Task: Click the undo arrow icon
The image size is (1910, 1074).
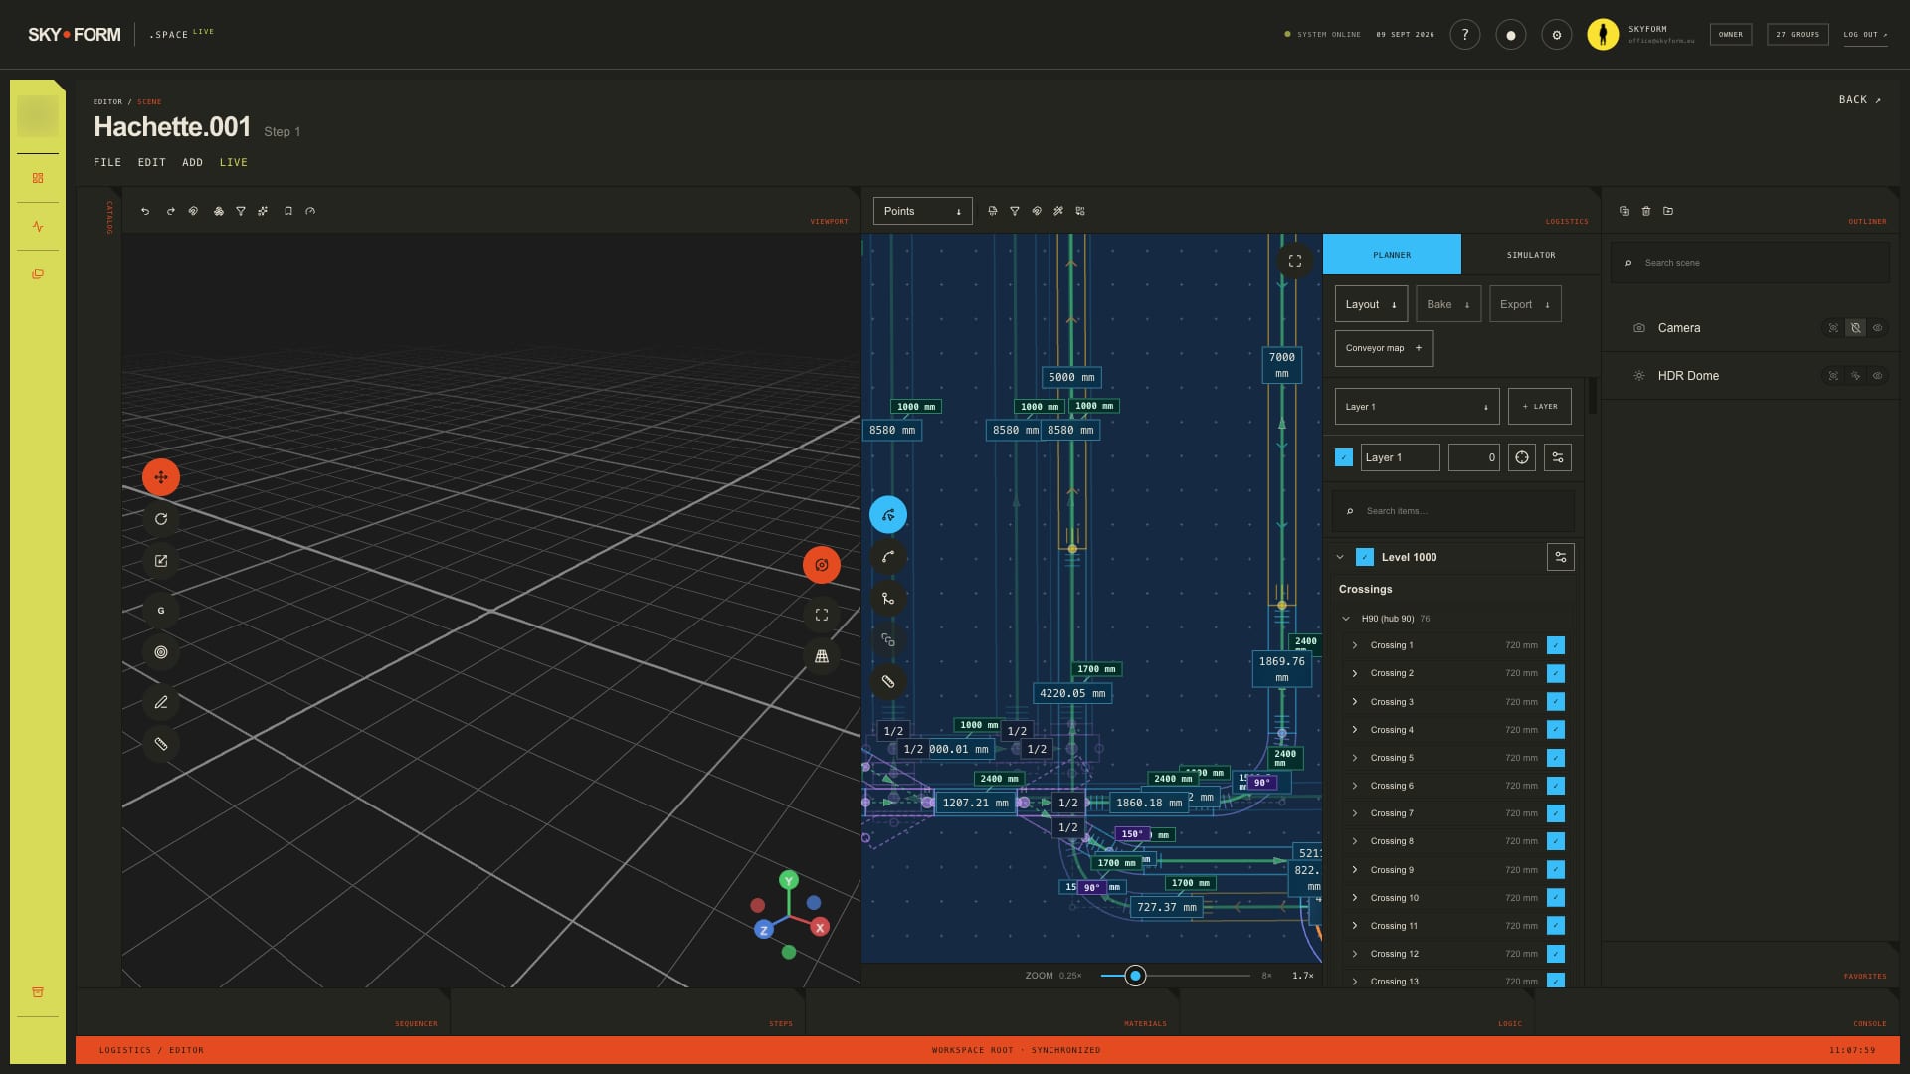Action: tap(145, 211)
